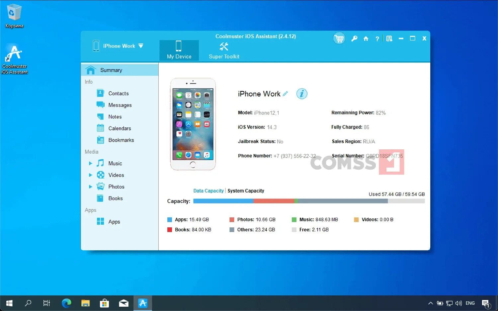Expand the Music tree arrow
498x311 pixels.
[x=90, y=163]
